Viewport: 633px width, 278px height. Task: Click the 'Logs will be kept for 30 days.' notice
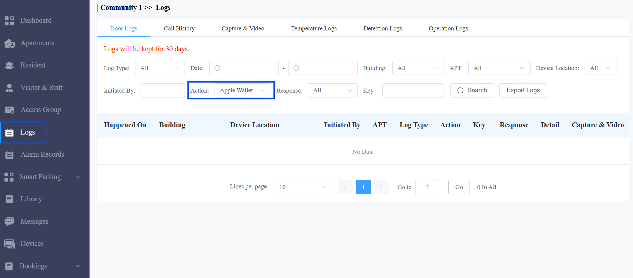pos(147,49)
